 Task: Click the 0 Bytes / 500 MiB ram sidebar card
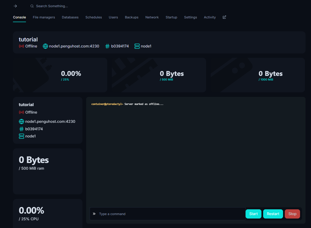48,171
